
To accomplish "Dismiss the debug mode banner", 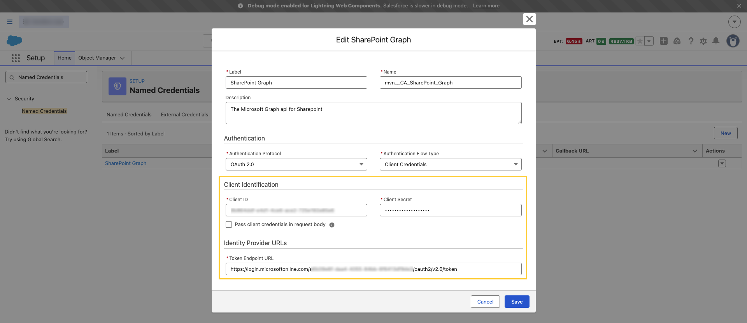I will 739,6.
